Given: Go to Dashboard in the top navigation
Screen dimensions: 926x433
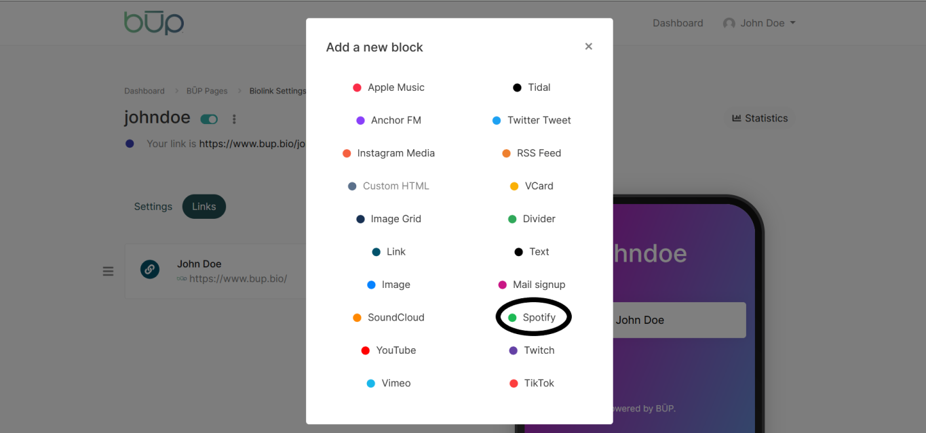Looking at the screenshot, I should [678, 23].
